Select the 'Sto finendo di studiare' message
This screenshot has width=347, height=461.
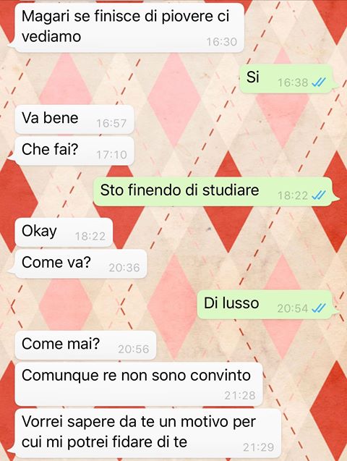coord(213,192)
